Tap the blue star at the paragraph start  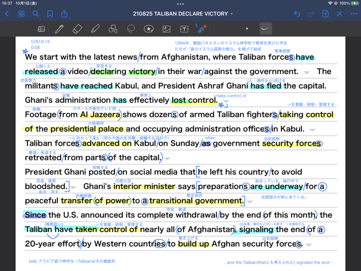[25, 51]
